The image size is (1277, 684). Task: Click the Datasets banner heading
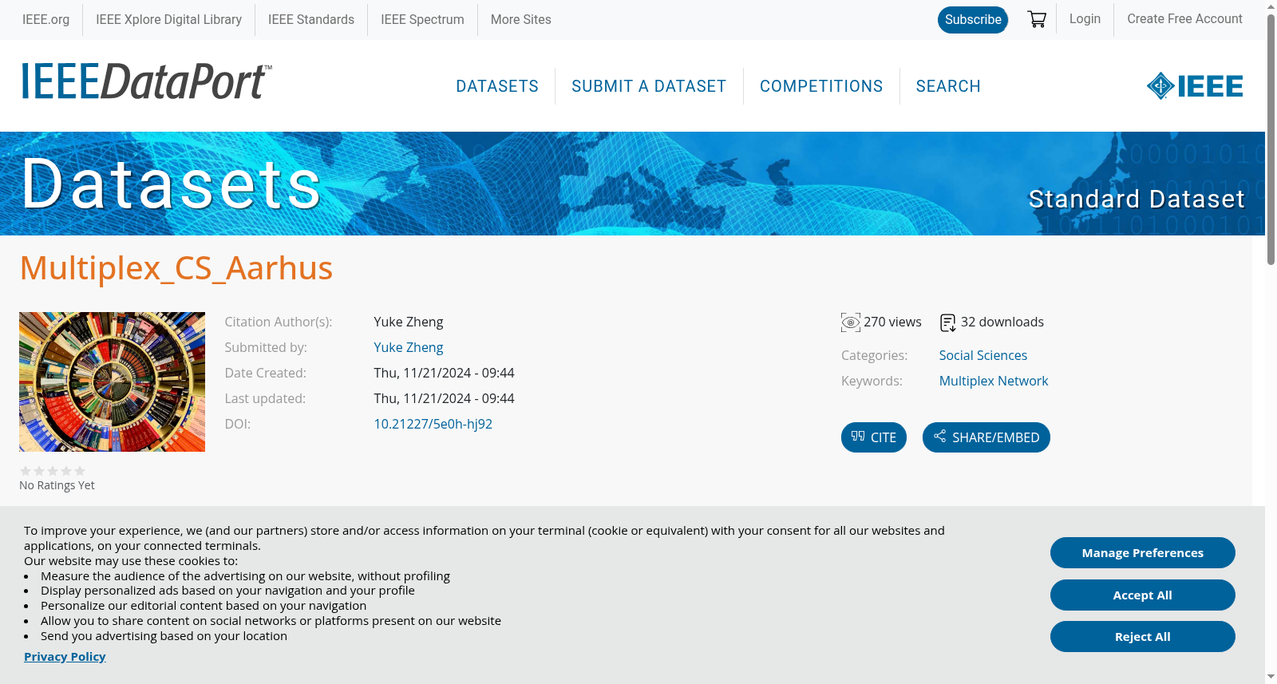coord(172,184)
